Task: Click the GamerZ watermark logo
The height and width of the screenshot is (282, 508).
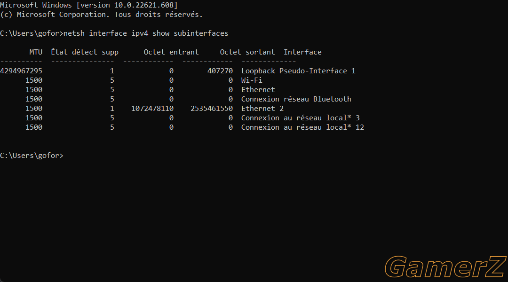Action: (445, 267)
